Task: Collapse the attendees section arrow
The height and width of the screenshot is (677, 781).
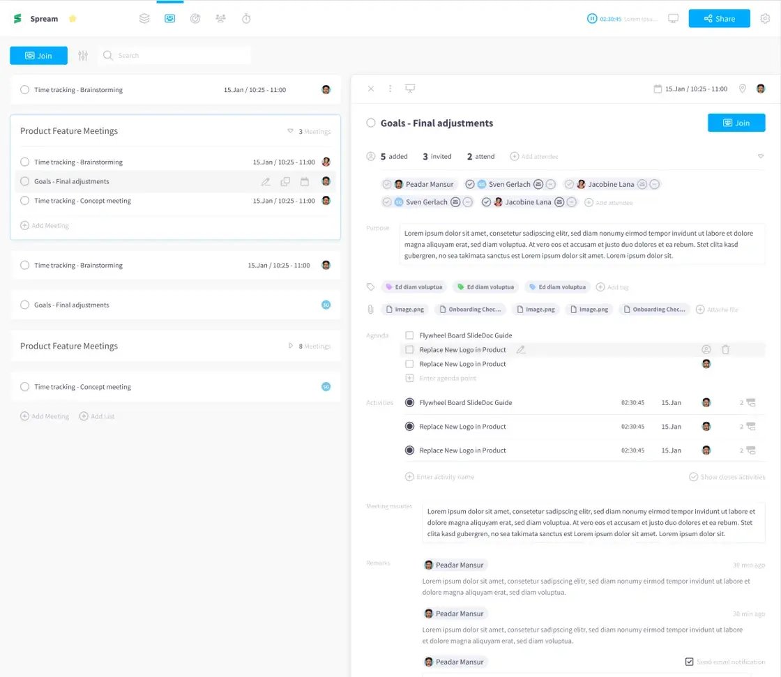Action: 761,156
